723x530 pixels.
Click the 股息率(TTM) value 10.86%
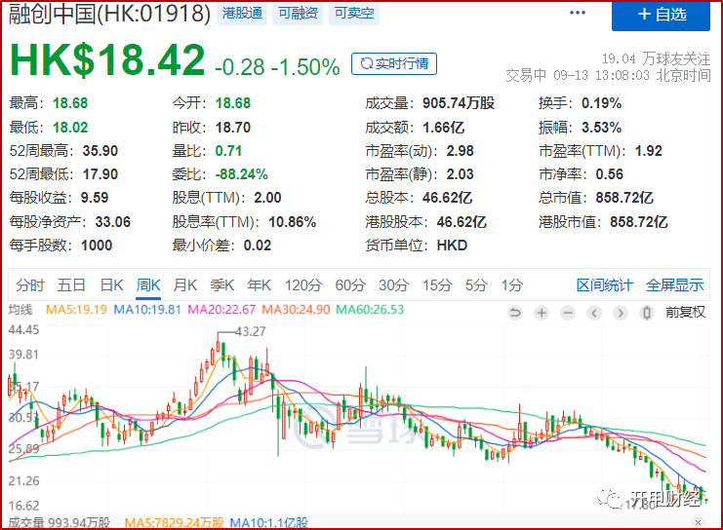click(293, 222)
